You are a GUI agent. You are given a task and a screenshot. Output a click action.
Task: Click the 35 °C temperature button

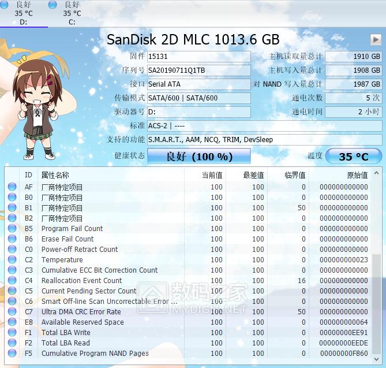click(354, 157)
